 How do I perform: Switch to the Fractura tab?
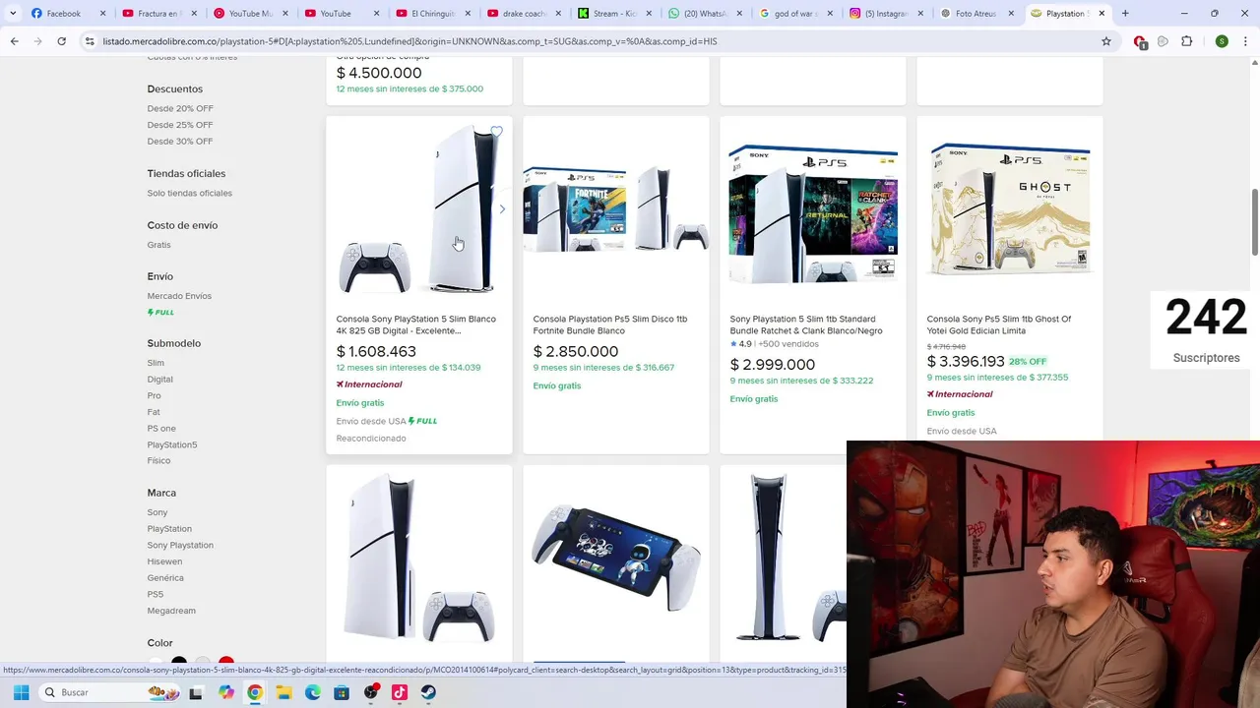[x=158, y=14]
